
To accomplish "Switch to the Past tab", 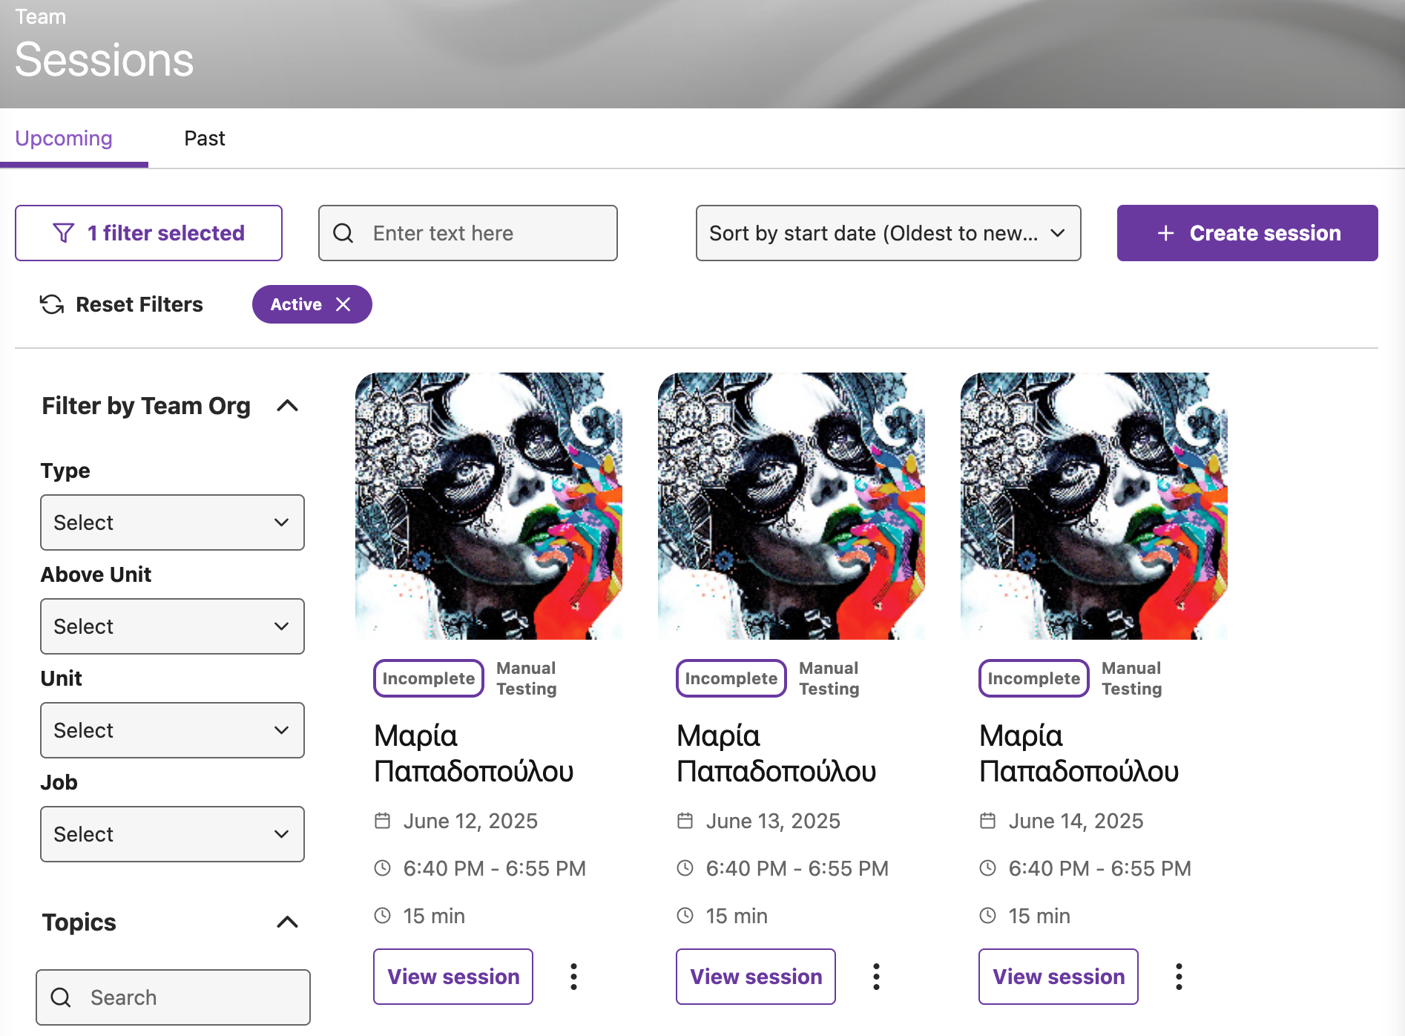I will pyautogui.click(x=205, y=139).
